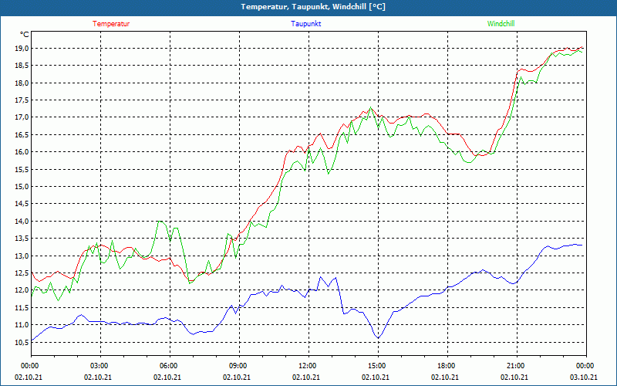Click the red Temperatur legend label

[x=111, y=24]
